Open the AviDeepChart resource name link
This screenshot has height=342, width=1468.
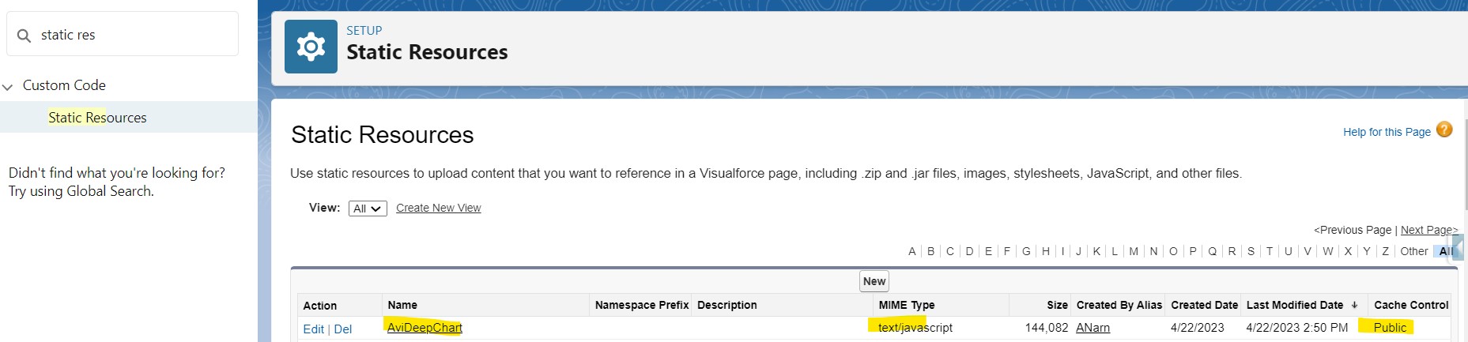pos(425,328)
